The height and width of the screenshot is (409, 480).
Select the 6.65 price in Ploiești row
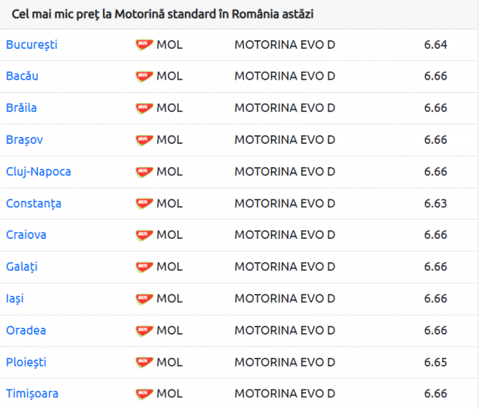435,363
